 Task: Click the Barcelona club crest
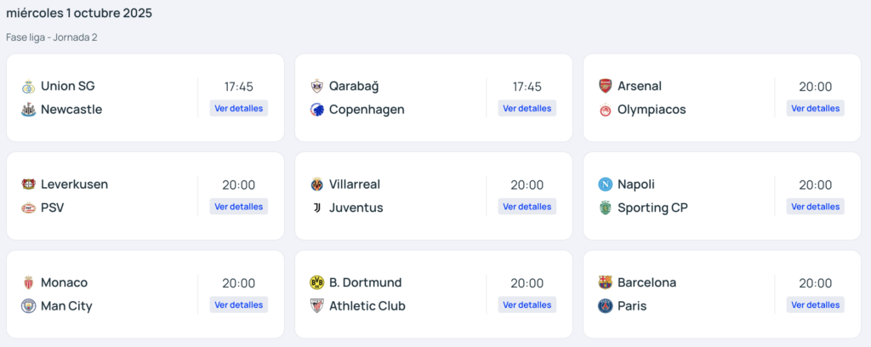(x=606, y=282)
